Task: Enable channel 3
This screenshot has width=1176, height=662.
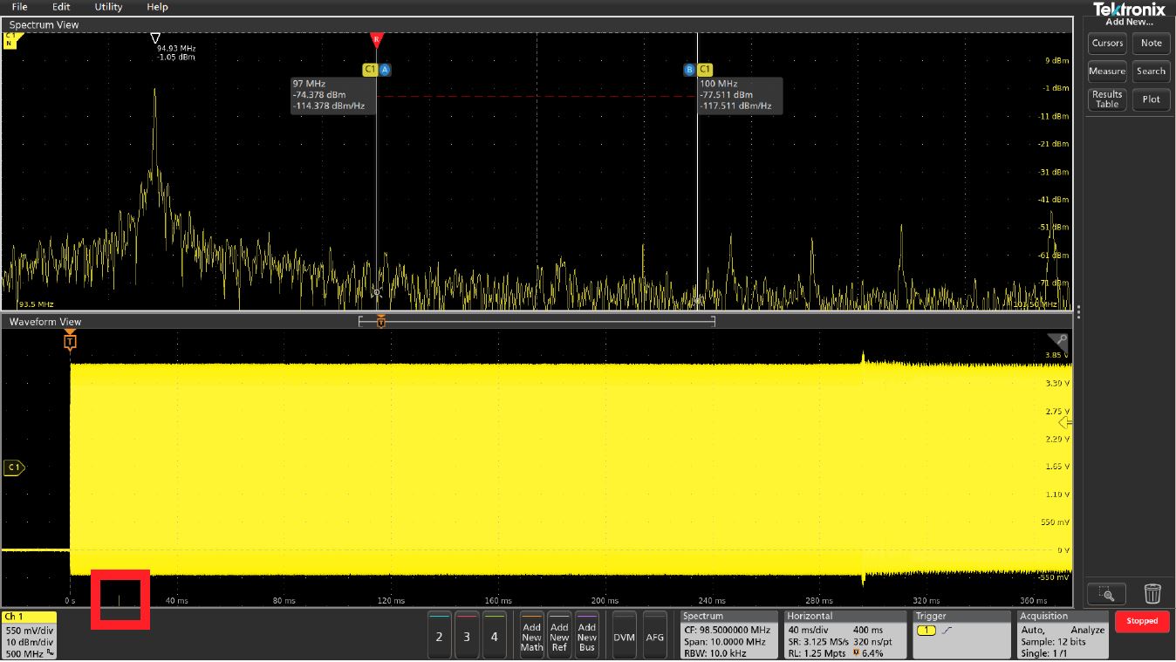Action: [467, 636]
